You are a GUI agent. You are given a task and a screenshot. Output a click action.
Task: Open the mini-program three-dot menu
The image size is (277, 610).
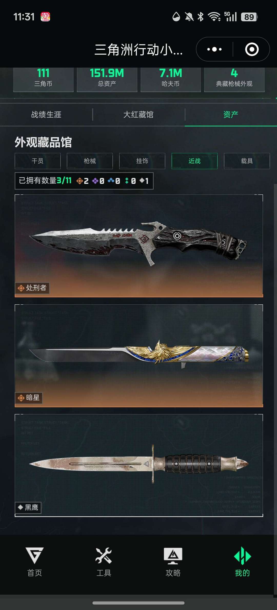click(214, 49)
